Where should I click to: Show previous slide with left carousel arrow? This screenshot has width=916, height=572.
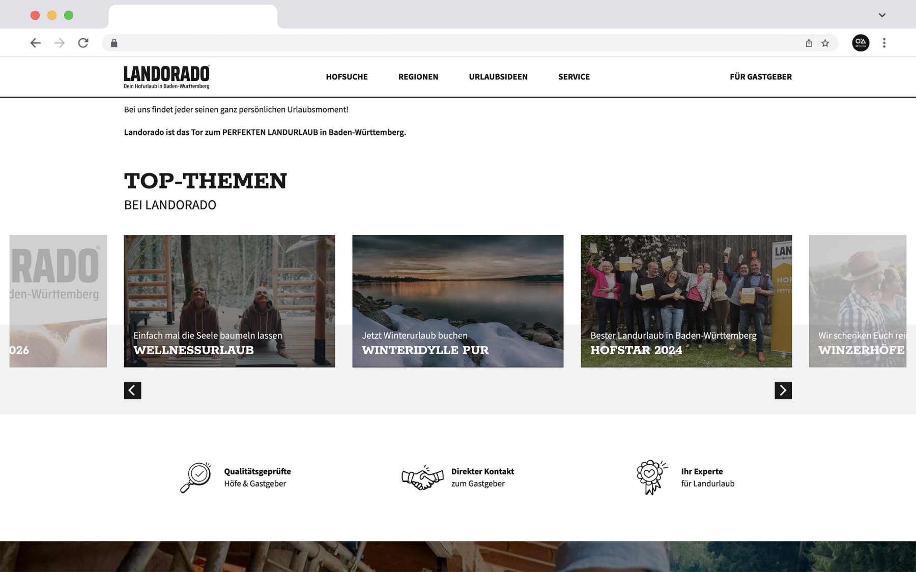point(132,390)
